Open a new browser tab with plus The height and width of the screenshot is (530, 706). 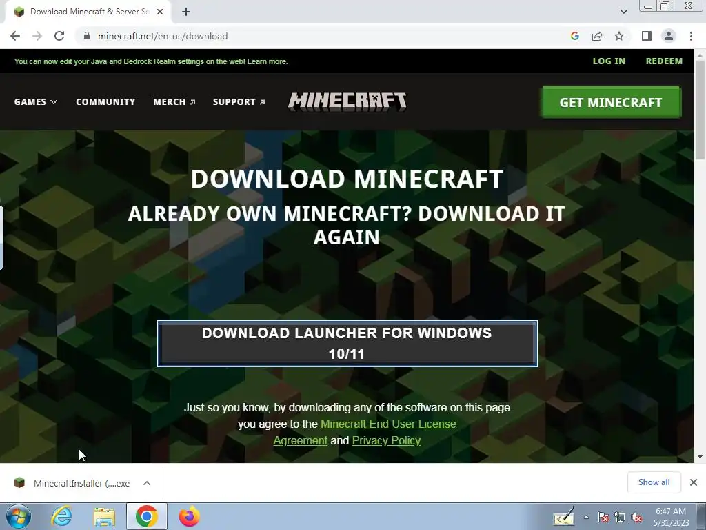pos(186,12)
